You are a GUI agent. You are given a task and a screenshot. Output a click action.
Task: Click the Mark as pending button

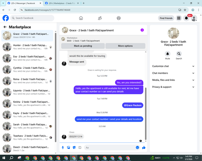(83, 46)
